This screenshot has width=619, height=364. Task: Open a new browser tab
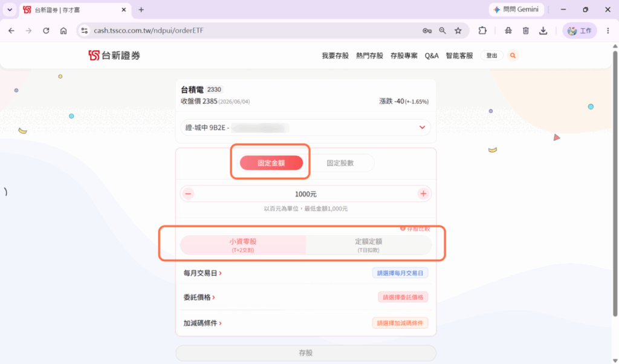(x=141, y=10)
